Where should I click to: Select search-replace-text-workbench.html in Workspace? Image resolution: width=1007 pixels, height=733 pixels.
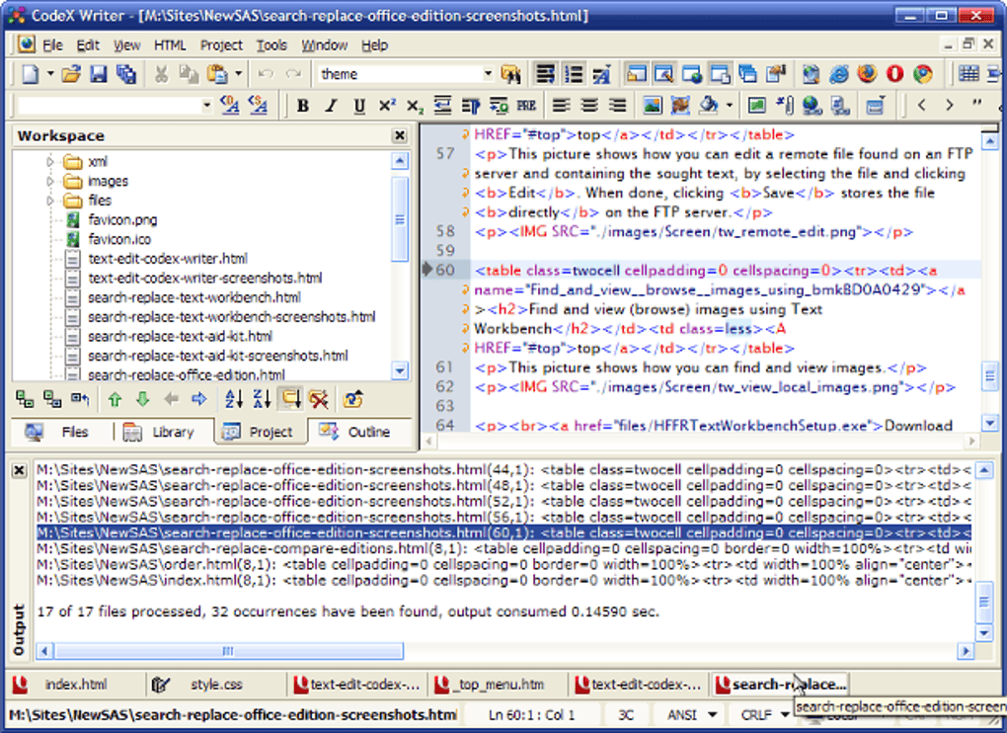194,297
